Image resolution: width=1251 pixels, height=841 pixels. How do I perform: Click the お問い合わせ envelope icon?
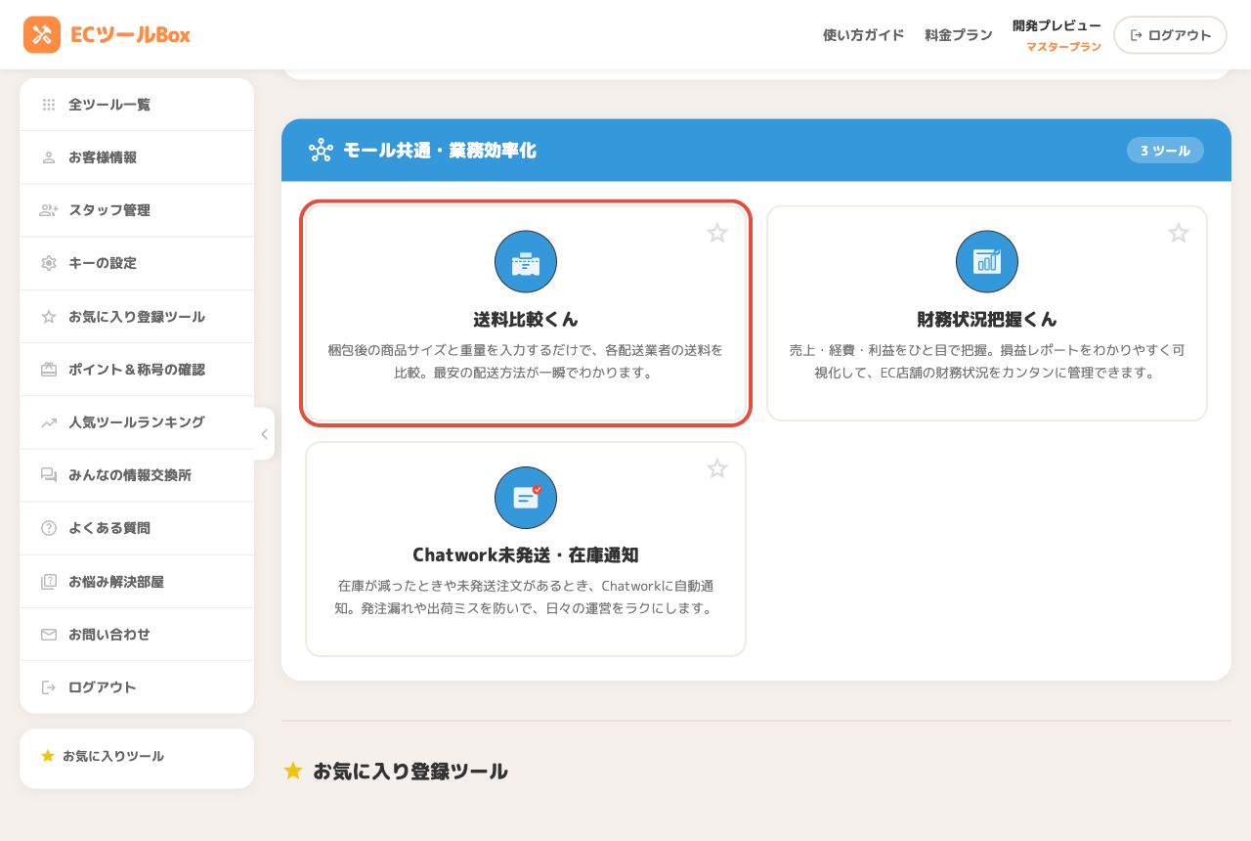[x=49, y=635]
